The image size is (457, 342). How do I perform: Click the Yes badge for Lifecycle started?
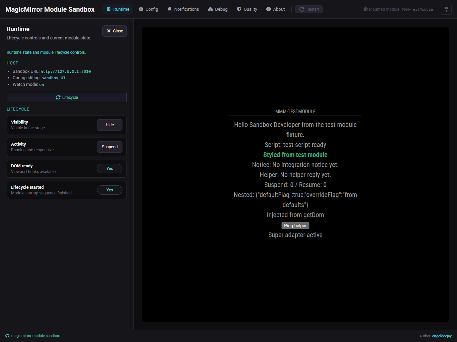[110, 190]
